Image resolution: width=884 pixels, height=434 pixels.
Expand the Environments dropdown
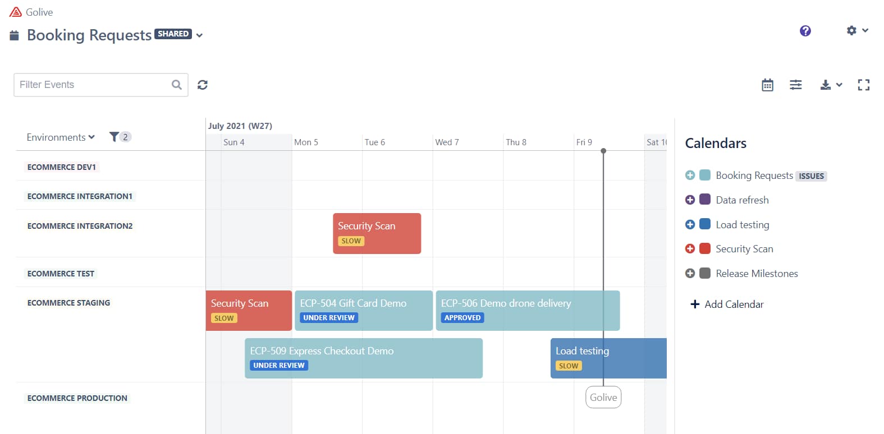coord(60,137)
